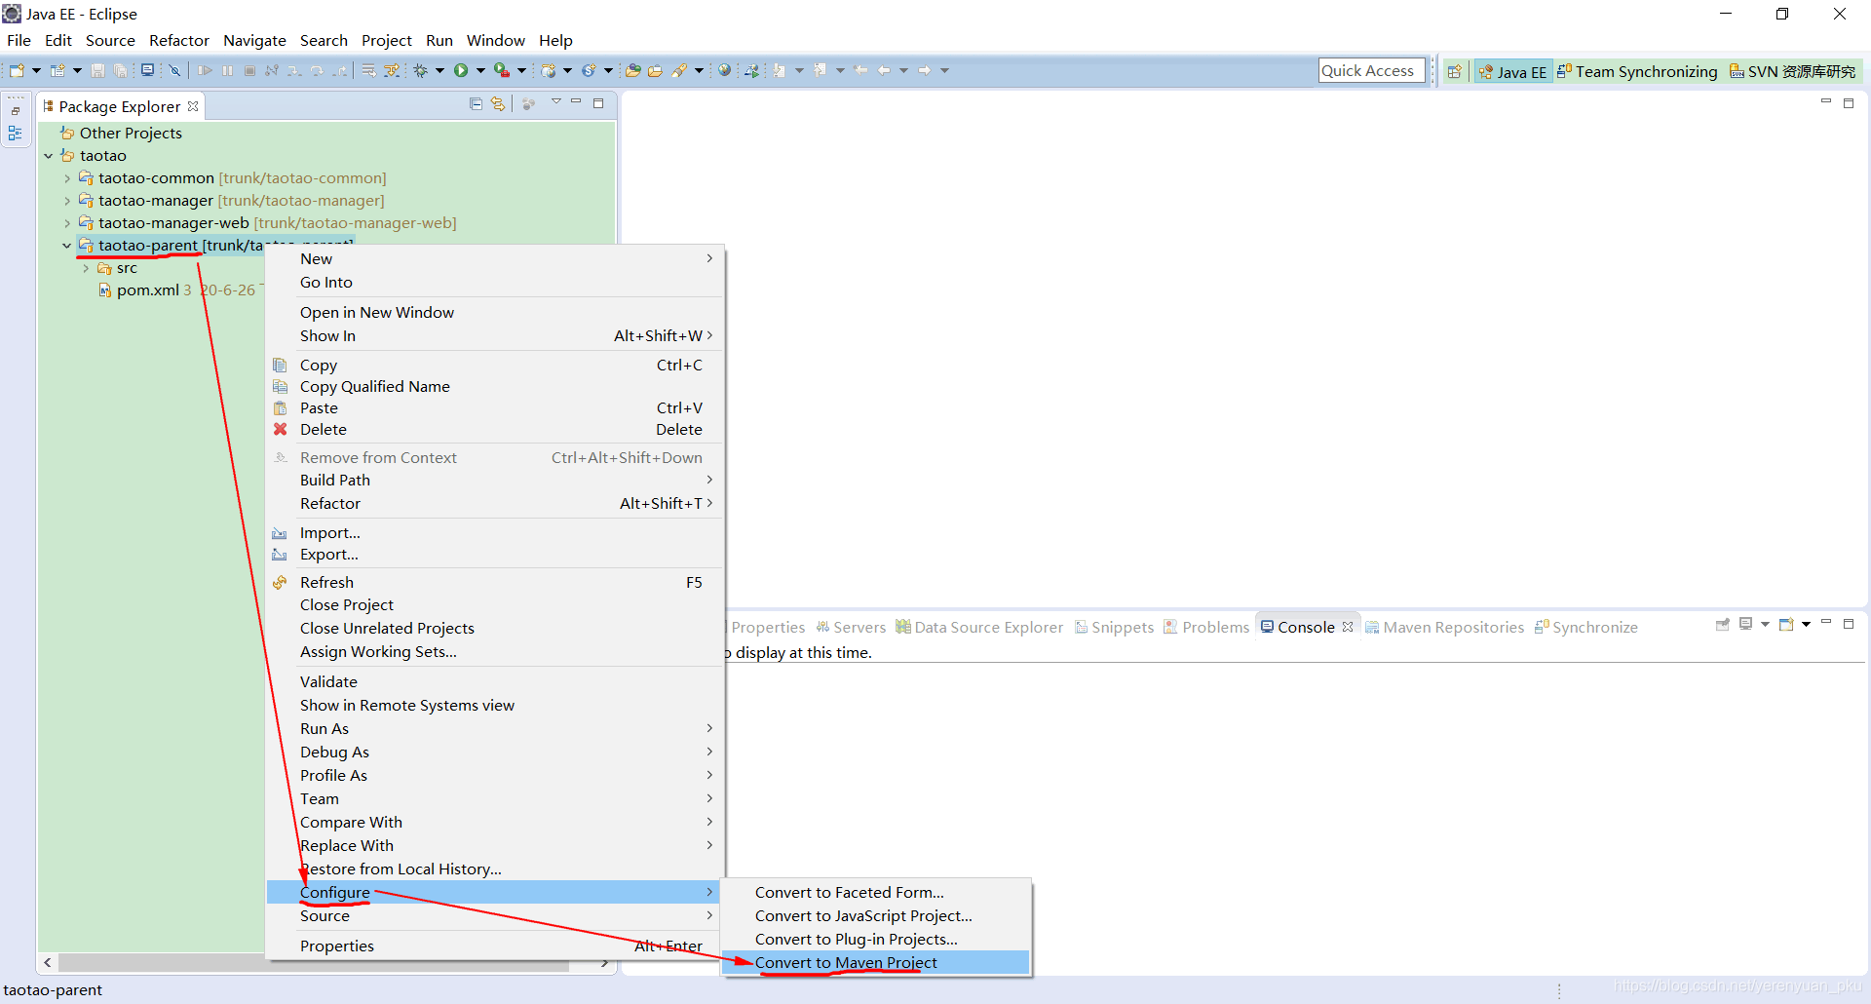1871x1004 pixels.
Task: Collapse the taotao working set node
Action: pyautogui.click(x=48, y=156)
